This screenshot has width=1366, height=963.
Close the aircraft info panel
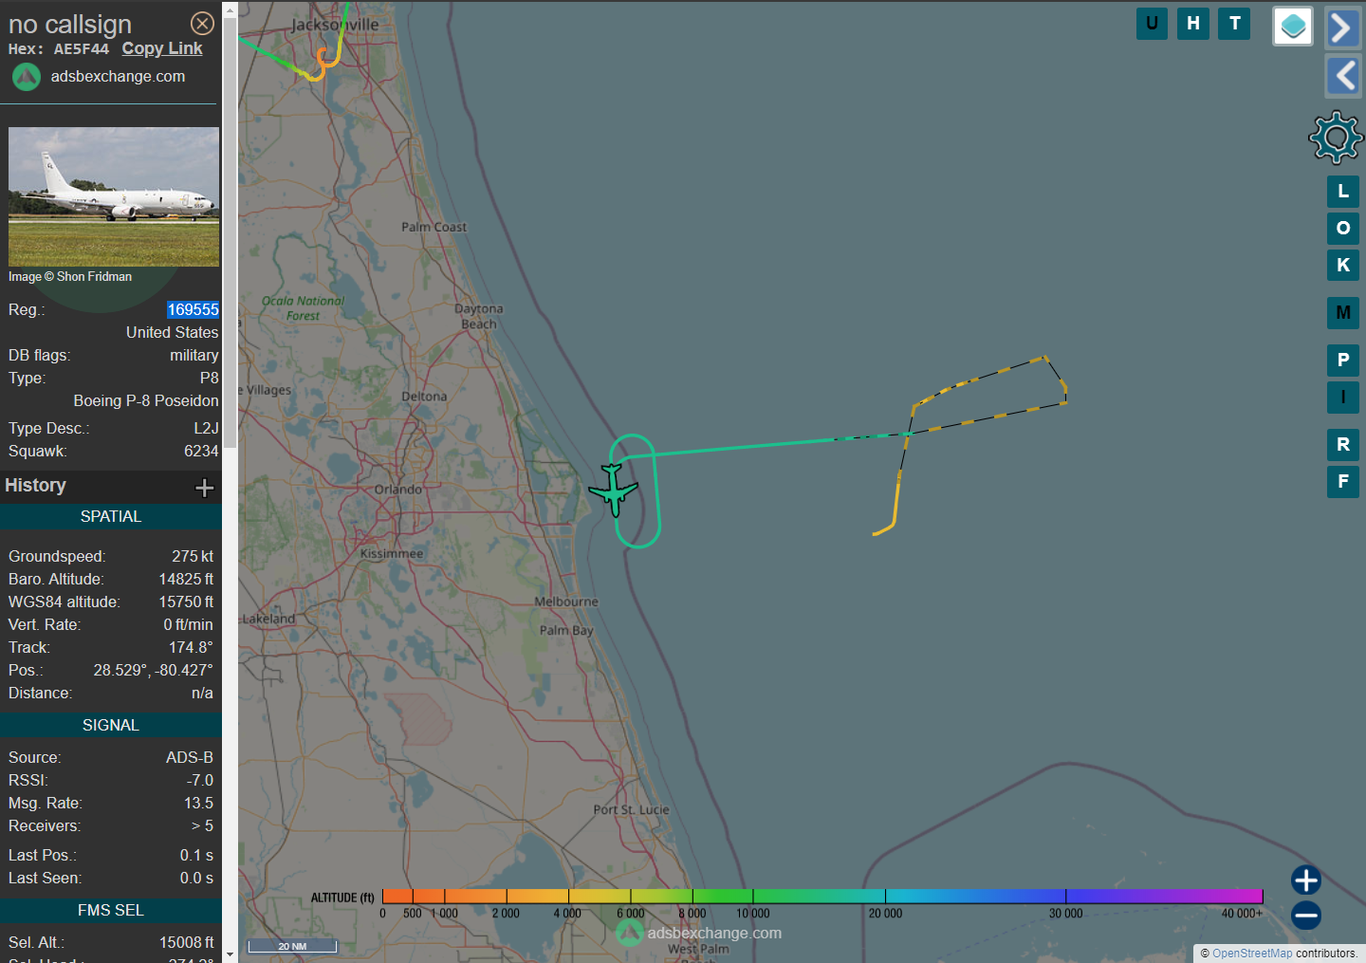pyautogui.click(x=202, y=24)
